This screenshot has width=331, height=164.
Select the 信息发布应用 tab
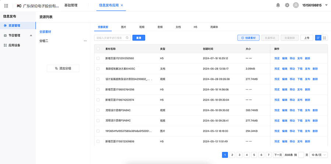coord(109,6)
